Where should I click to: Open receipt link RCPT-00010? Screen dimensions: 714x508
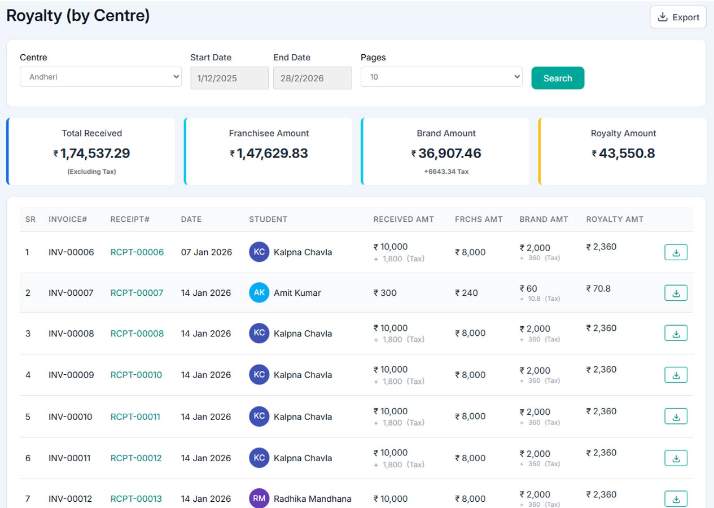136,375
